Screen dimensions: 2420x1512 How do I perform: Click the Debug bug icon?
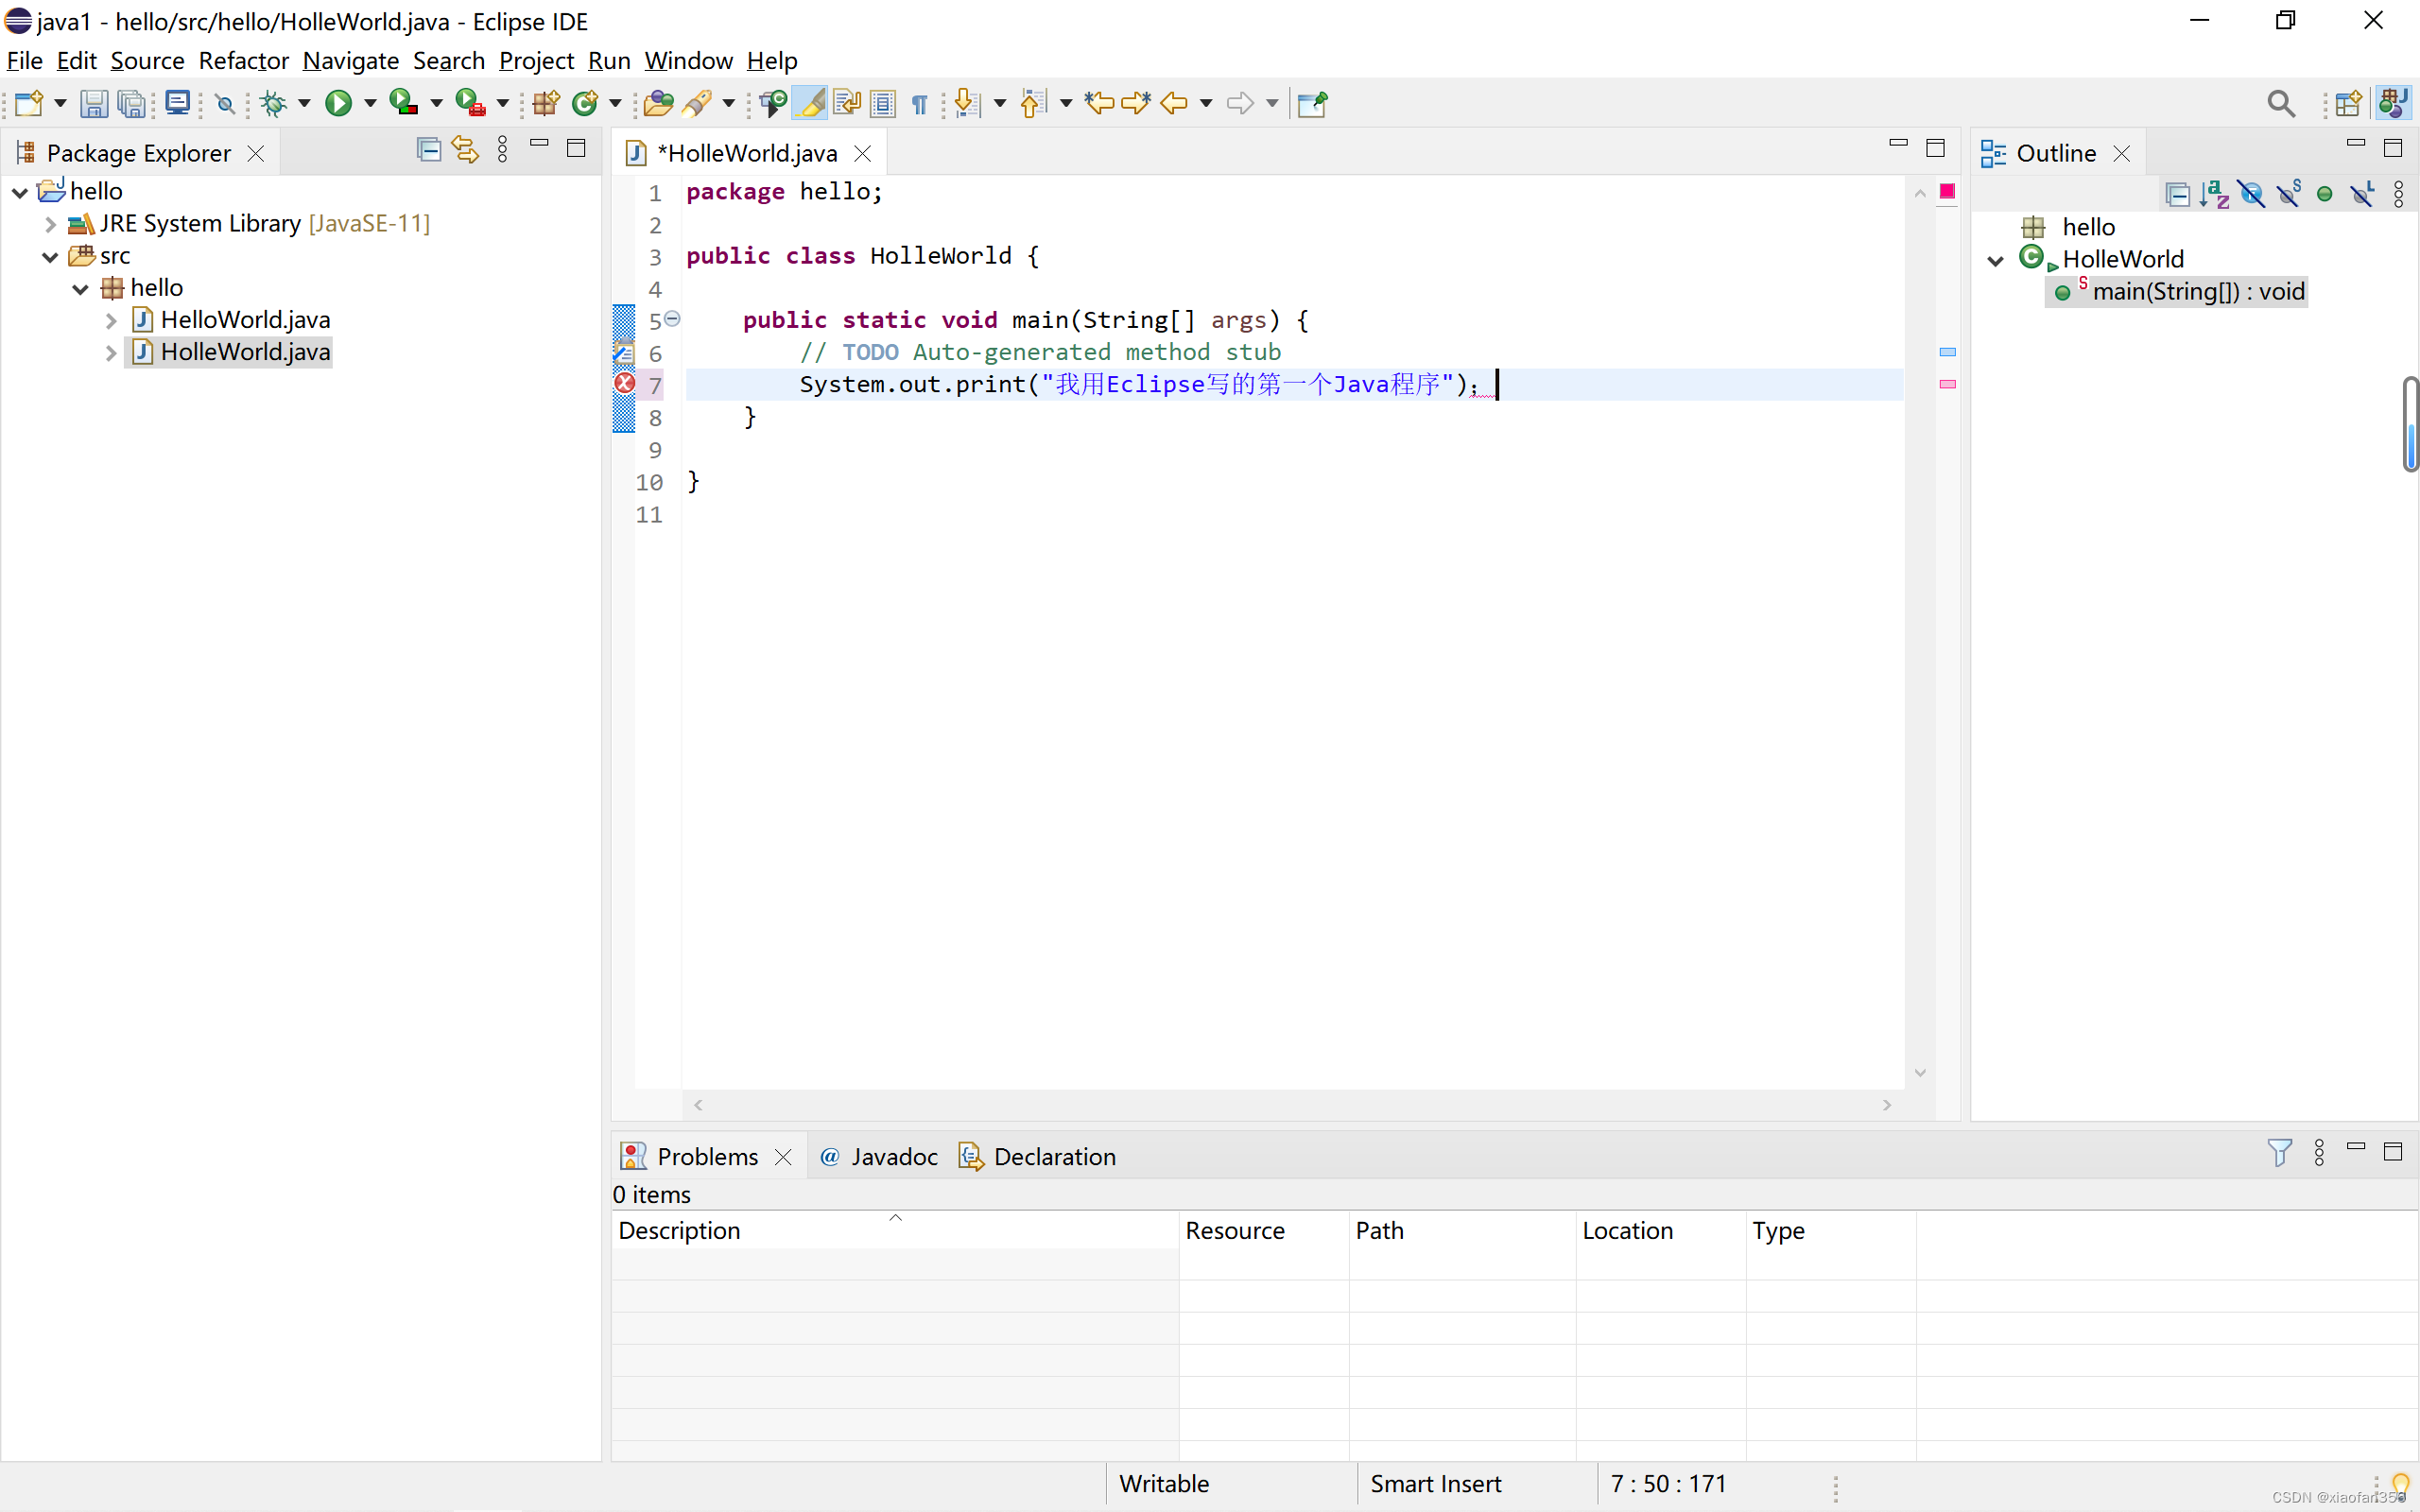click(x=273, y=103)
